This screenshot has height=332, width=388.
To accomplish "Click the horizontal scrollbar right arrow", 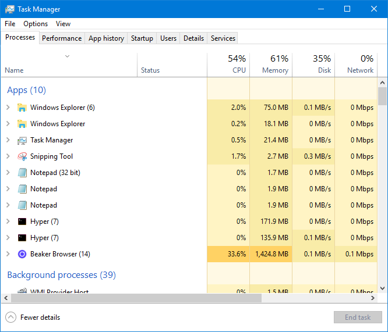I will [x=373, y=298].
